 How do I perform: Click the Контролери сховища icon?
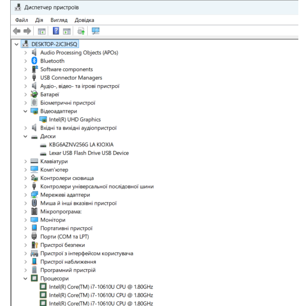(x=34, y=178)
